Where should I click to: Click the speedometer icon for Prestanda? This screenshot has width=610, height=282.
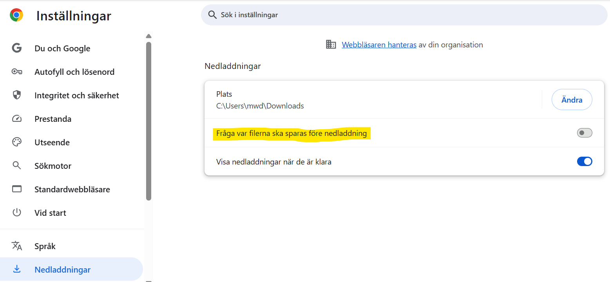[17, 119]
